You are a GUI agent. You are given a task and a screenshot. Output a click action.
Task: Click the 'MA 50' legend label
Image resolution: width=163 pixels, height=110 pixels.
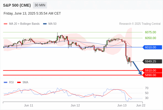52,24
